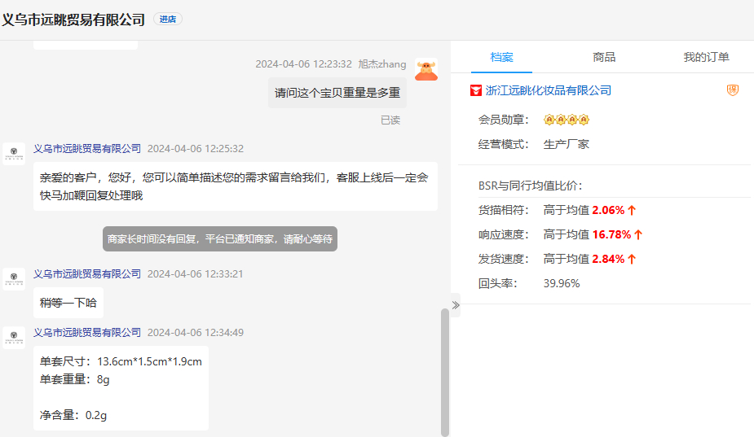Click the 请问这个宝贝重量是多重 message bubble
This screenshot has width=754, height=437.
pyautogui.click(x=337, y=93)
